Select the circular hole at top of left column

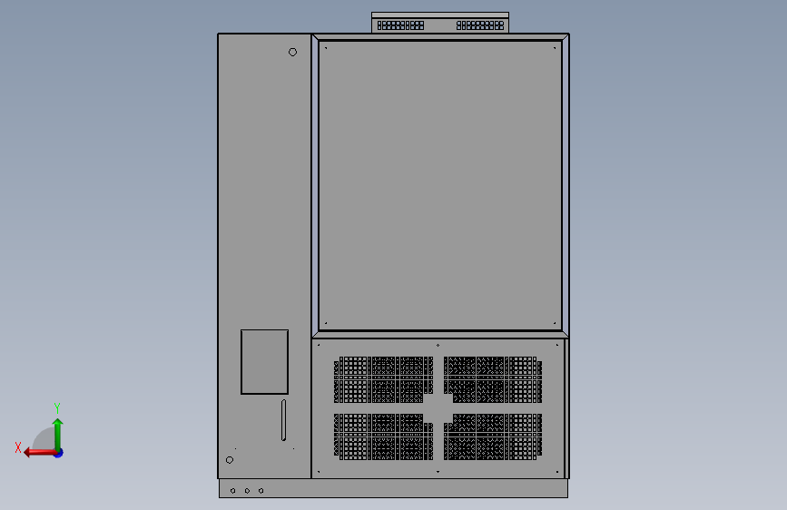pyautogui.click(x=292, y=53)
